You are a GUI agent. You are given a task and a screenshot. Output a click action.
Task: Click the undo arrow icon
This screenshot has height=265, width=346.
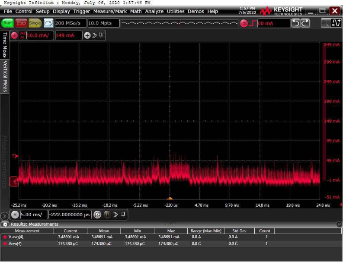click(x=295, y=23)
